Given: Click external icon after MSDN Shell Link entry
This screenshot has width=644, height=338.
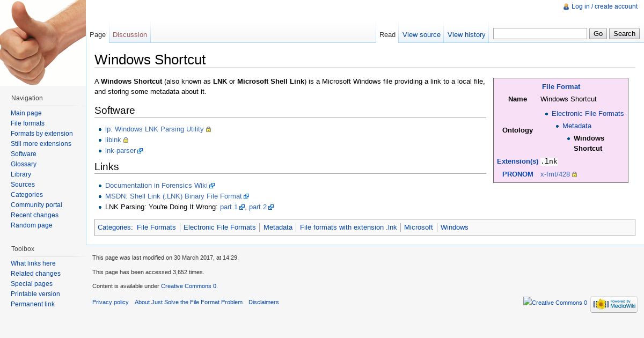Looking at the screenshot, I should pos(246,196).
